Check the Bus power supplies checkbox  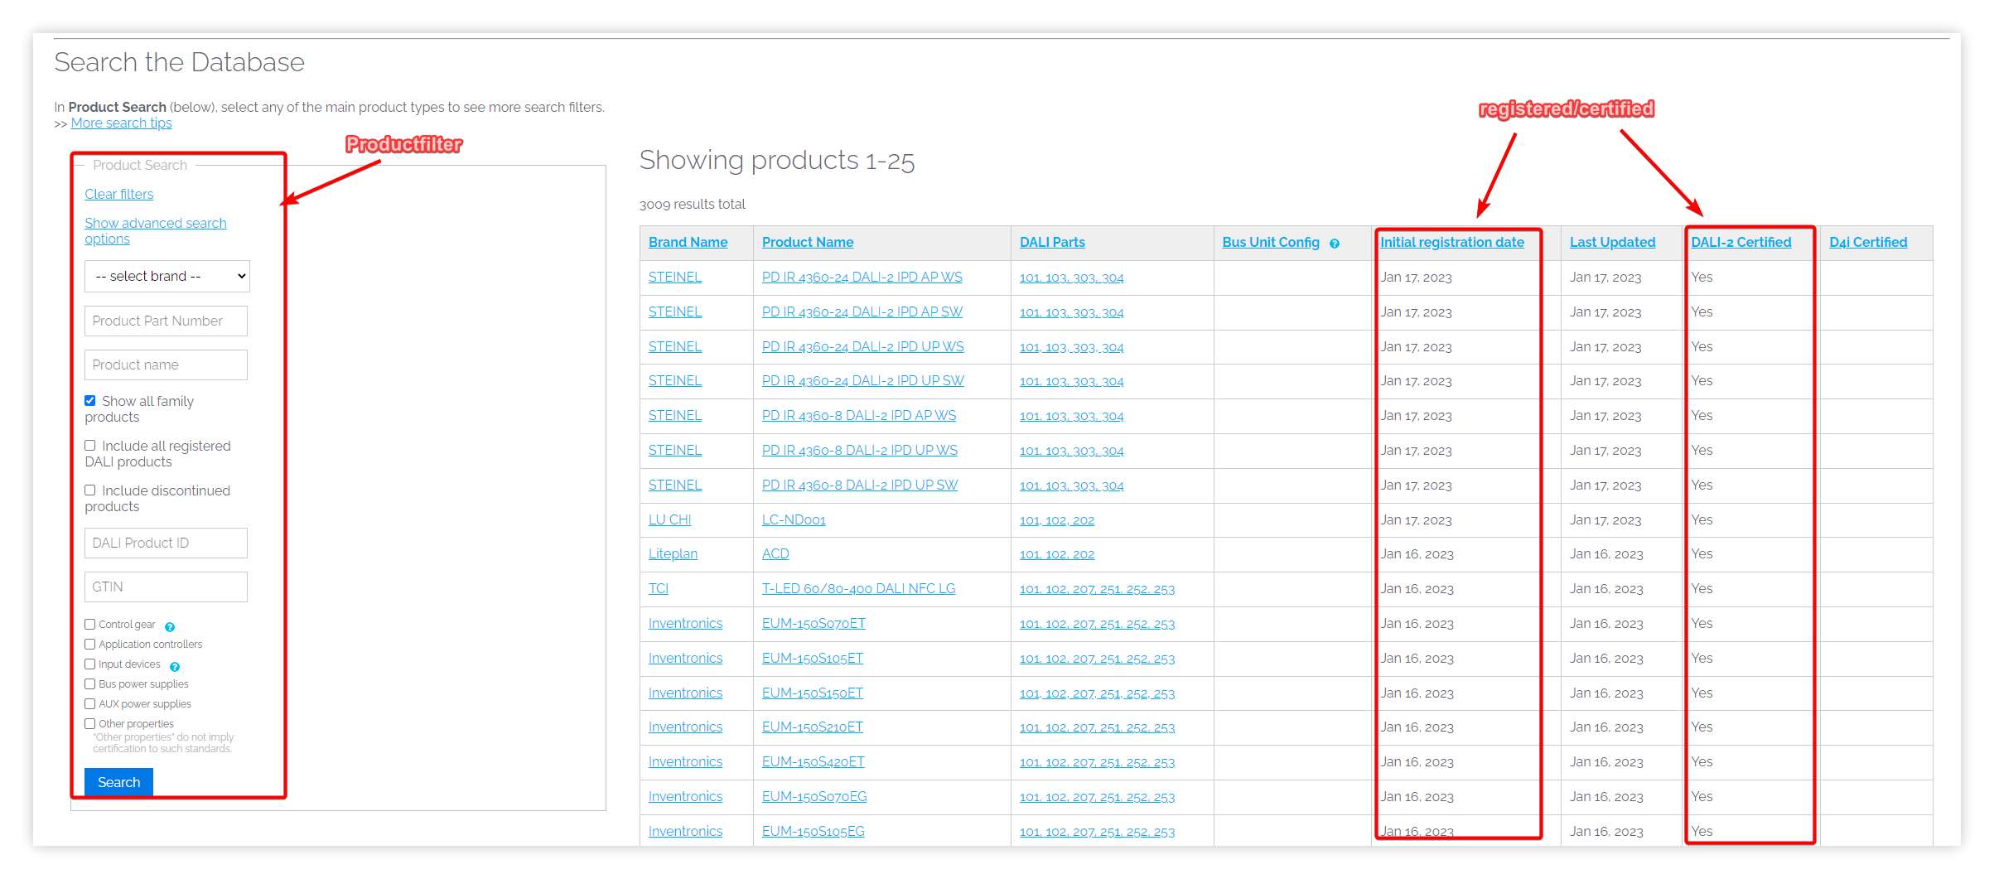[x=90, y=684]
